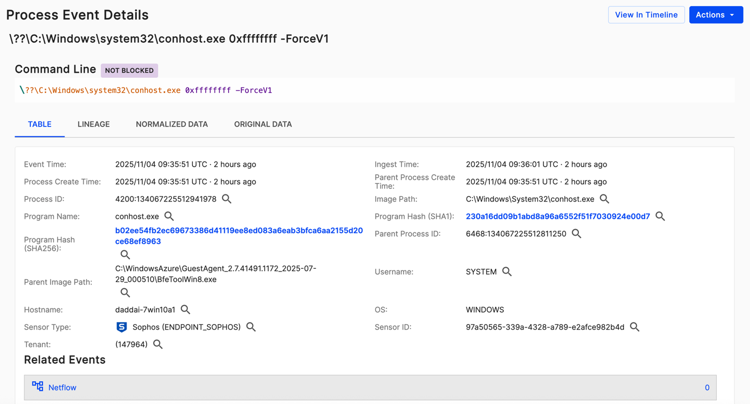
Task: Open the Netflow related events link
Action: 62,387
